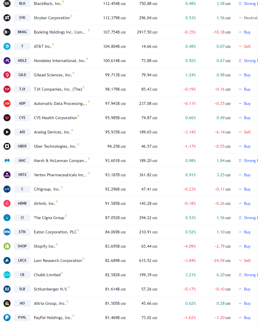The height and width of the screenshot is (324, 258).
Task: Open the BlackRock, Inc. company link
Action: pos(48,4)
